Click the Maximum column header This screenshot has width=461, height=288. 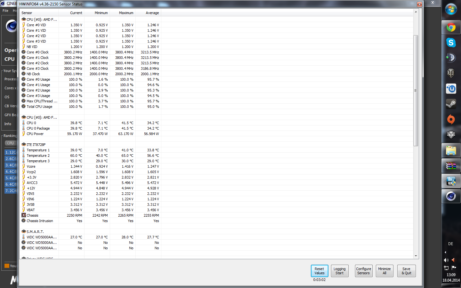(x=123, y=13)
